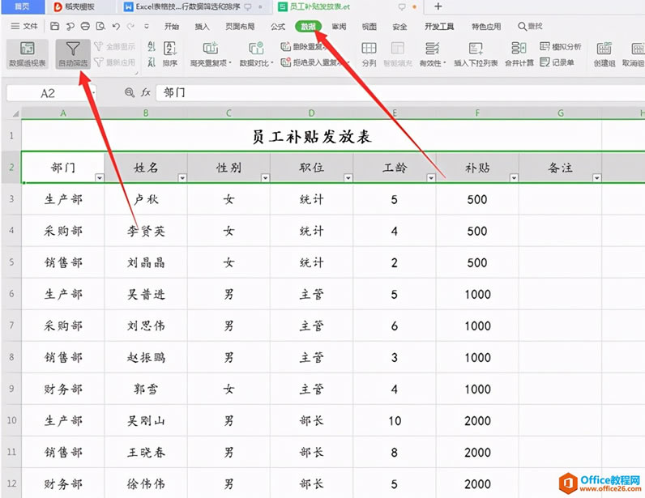Viewport: 645px width, 498px height.
Task: Switch to the 稻壳模板 document tab
Action: [79, 6]
